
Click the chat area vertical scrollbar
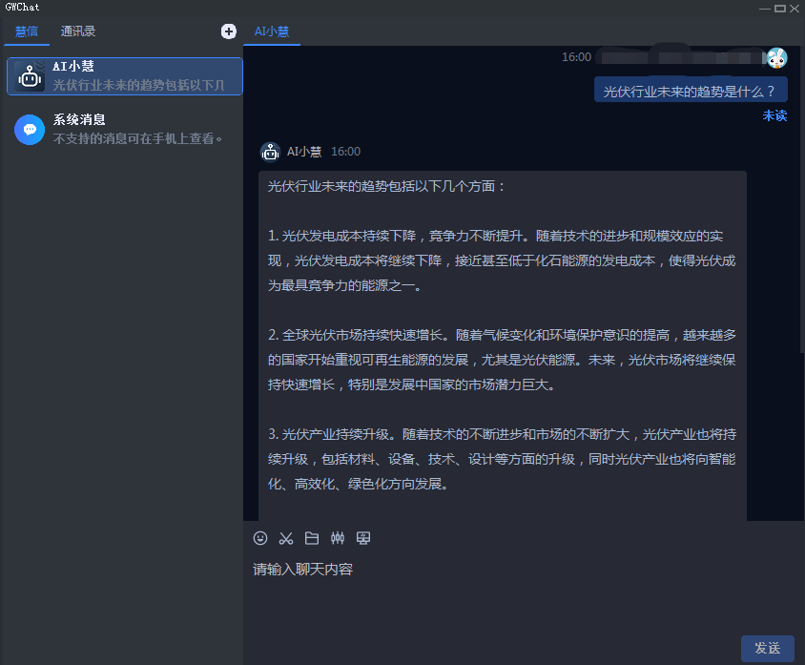coord(802,200)
